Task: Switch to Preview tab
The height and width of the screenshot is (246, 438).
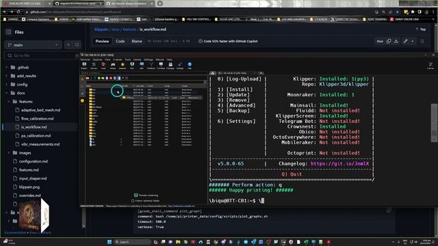Action: click(x=102, y=41)
